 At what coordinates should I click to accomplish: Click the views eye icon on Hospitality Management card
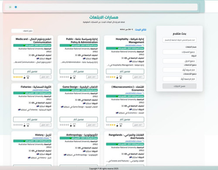tap(121, 78)
